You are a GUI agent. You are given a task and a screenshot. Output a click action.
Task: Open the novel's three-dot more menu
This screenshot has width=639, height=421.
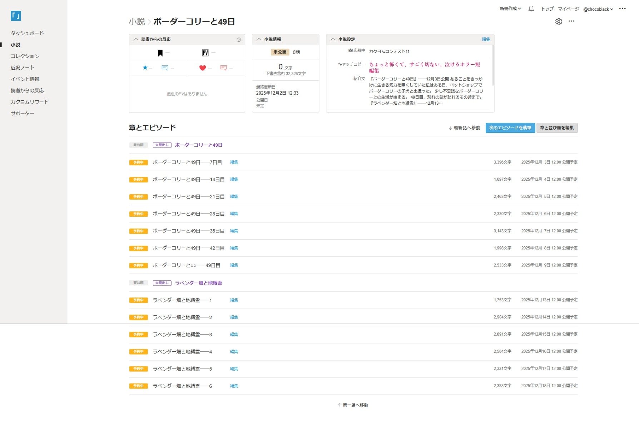pyautogui.click(x=571, y=21)
